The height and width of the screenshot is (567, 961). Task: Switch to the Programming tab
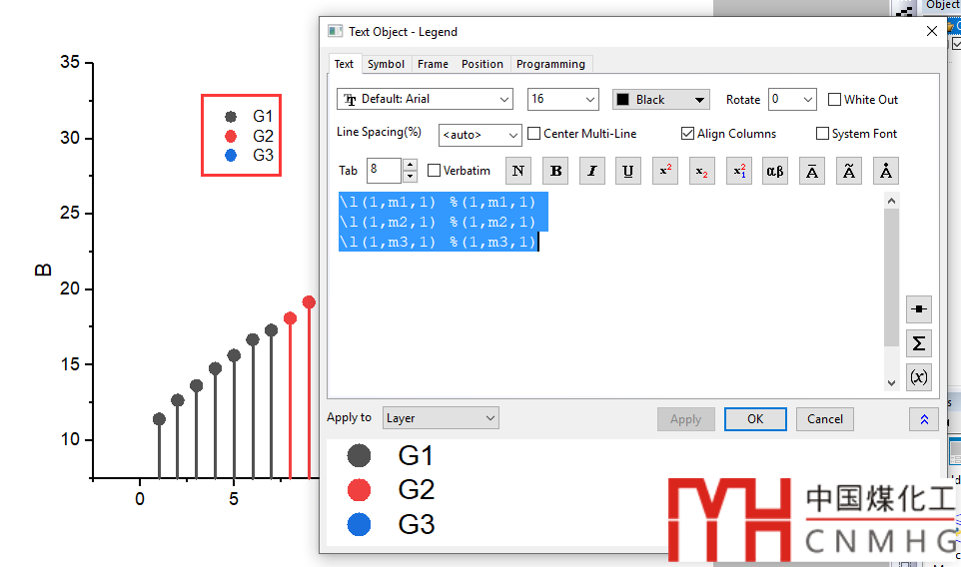click(550, 64)
